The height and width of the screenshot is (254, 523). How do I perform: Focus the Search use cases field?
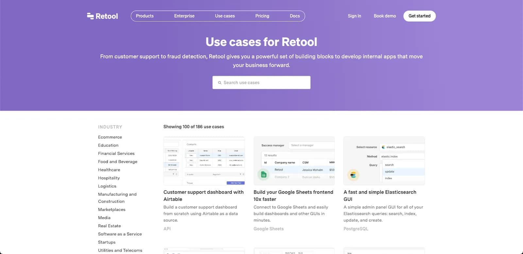[x=261, y=83]
